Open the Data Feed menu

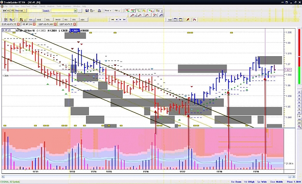26,6
